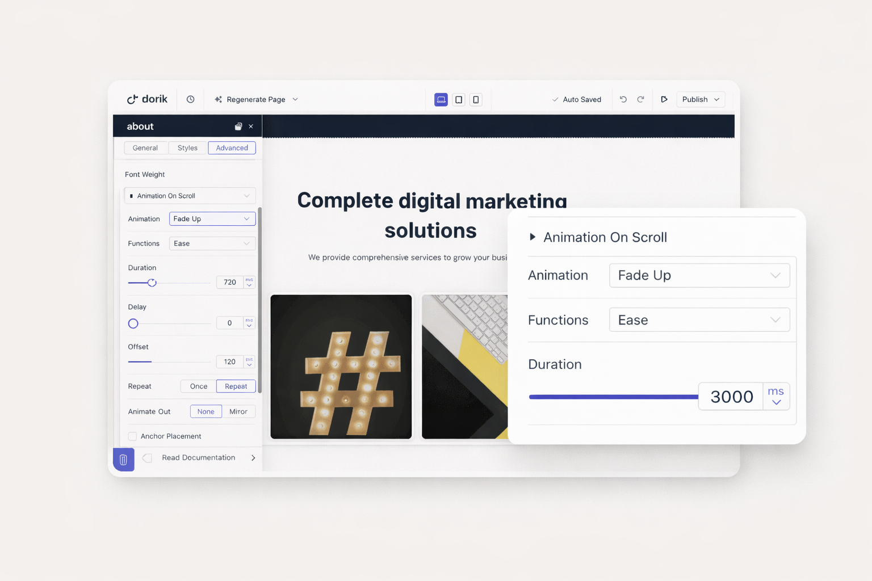Viewport: 872px width, 581px height.
Task: Open the Fade Up animation dropdown in sidebar
Action: coord(212,219)
